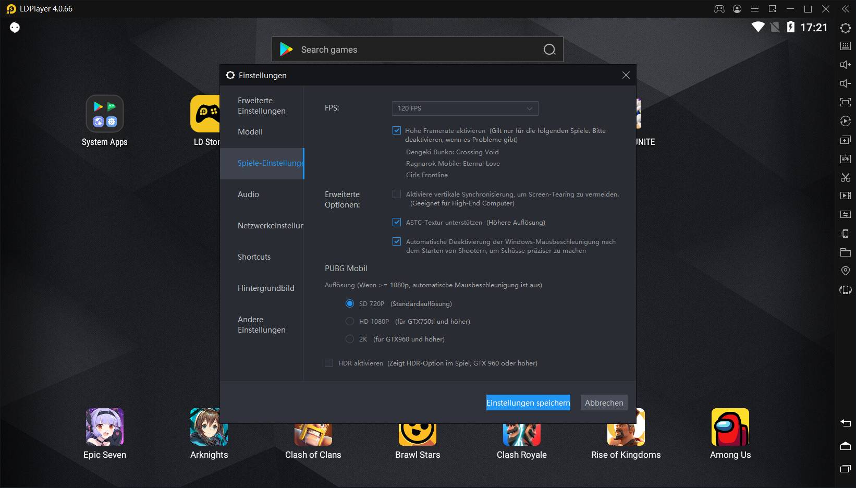Open the operation recorder icon
This screenshot has height=488, width=856.
(846, 121)
